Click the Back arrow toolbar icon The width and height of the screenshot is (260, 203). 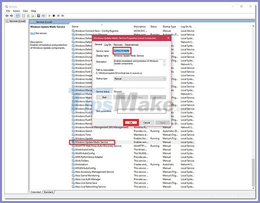[7, 16]
